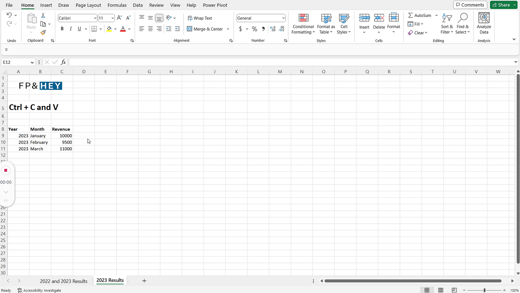Toggle Bold formatting
The width and height of the screenshot is (520, 293).
click(x=62, y=29)
